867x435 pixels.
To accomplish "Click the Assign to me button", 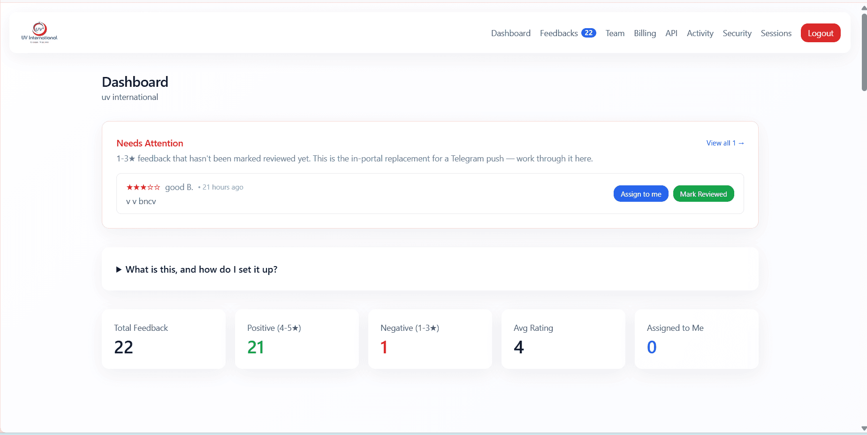I will pyautogui.click(x=640, y=194).
